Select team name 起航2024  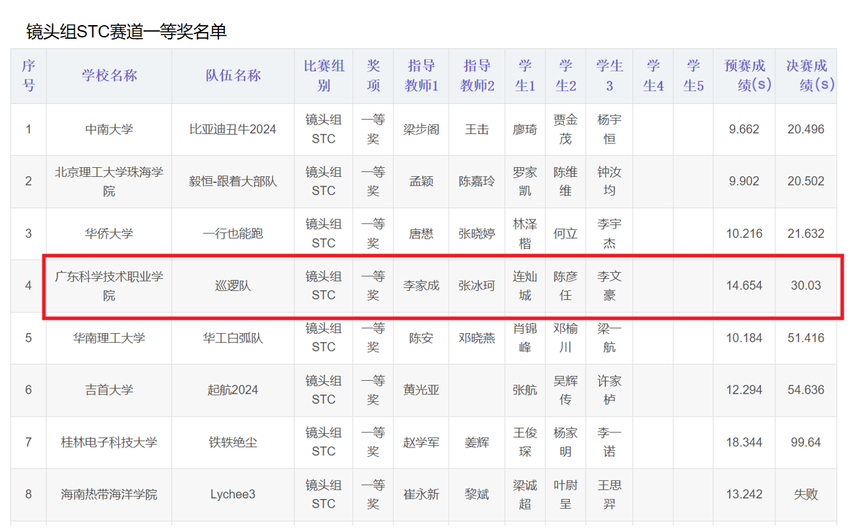pyautogui.click(x=233, y=390)
